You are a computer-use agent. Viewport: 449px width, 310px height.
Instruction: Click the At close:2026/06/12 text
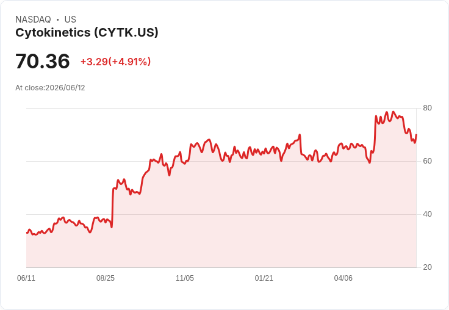tap(50, 88)
